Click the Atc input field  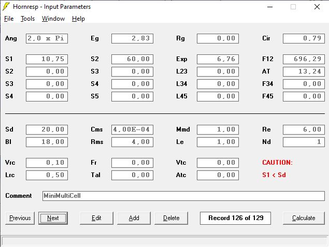click(218, 175)
